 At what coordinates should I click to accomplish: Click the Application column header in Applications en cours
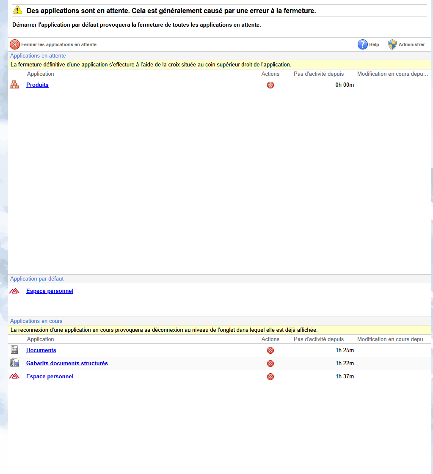click(40, 339)
